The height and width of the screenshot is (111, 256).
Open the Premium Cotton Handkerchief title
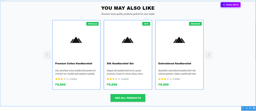pos(74,64)
